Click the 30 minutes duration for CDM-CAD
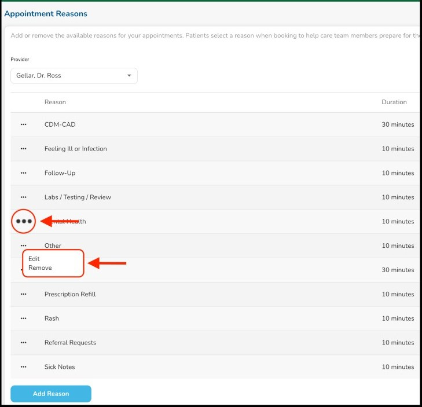Screen dimensions: 422x407 tap(398, 124)
